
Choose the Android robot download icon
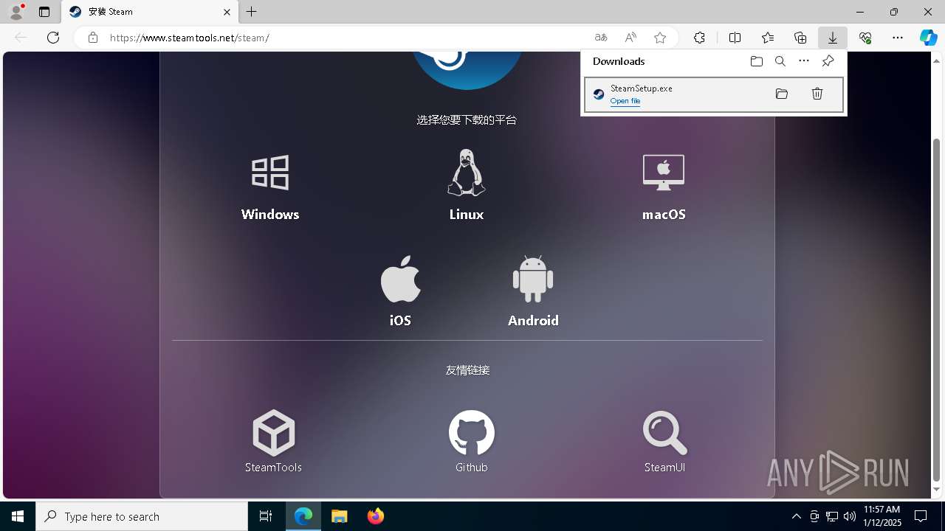click(533, 279)
